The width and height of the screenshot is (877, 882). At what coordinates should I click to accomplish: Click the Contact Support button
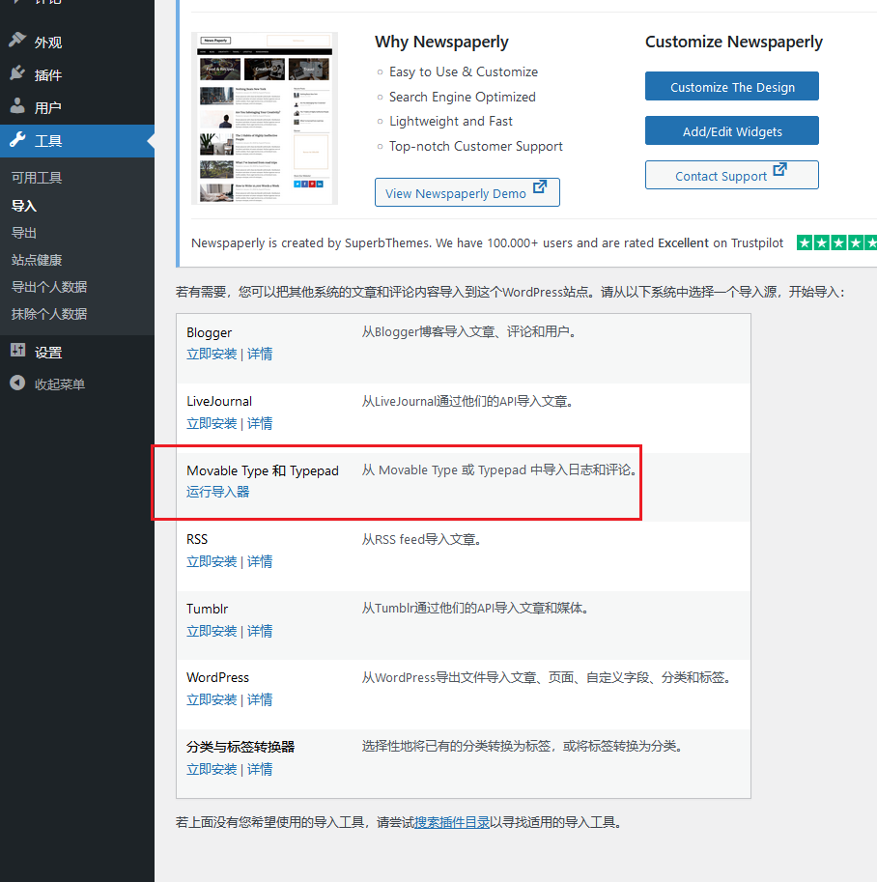(x=731, y=175)
